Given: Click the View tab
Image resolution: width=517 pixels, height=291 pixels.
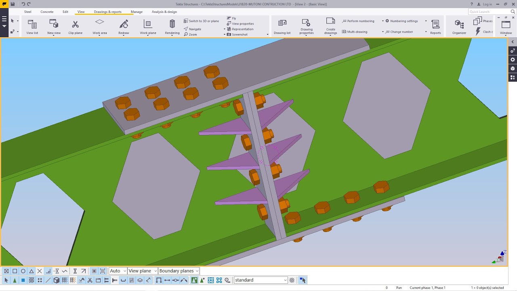Looking at the screenshot, I should point(81,12).
